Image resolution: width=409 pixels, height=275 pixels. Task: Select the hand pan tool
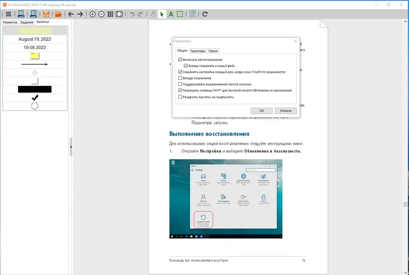[153, 14]
